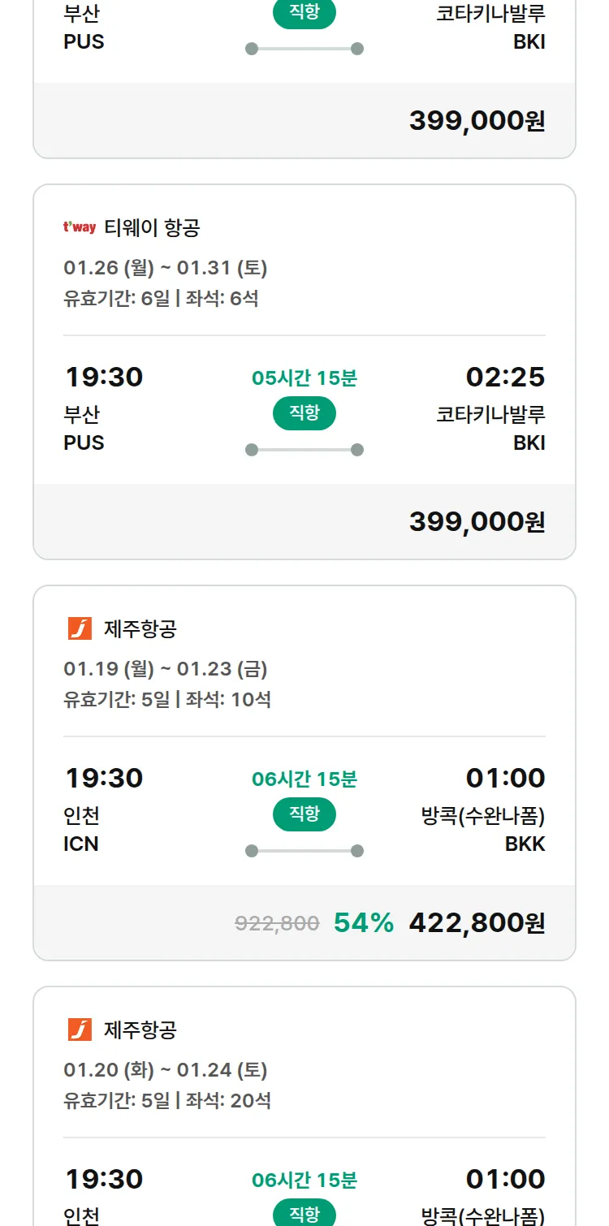Tap the BKK destination airport code
This screenshot has height=1226, width=609.
click(x=525, y=844)
